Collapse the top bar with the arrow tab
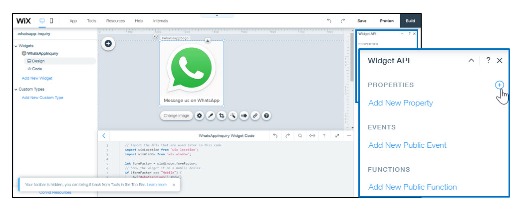 coord(217,15)
